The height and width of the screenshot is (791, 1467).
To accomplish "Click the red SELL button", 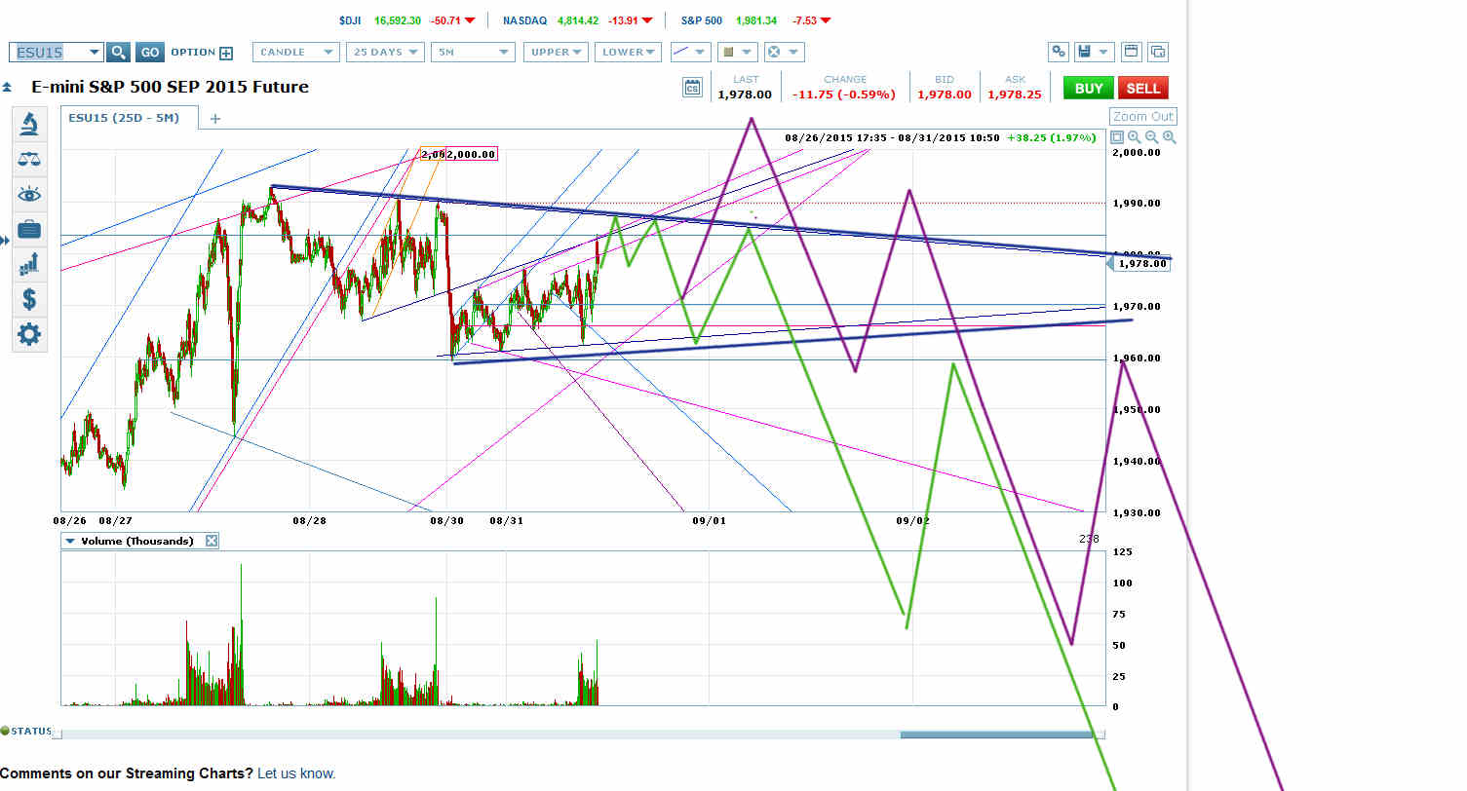I will [1143, 88].
